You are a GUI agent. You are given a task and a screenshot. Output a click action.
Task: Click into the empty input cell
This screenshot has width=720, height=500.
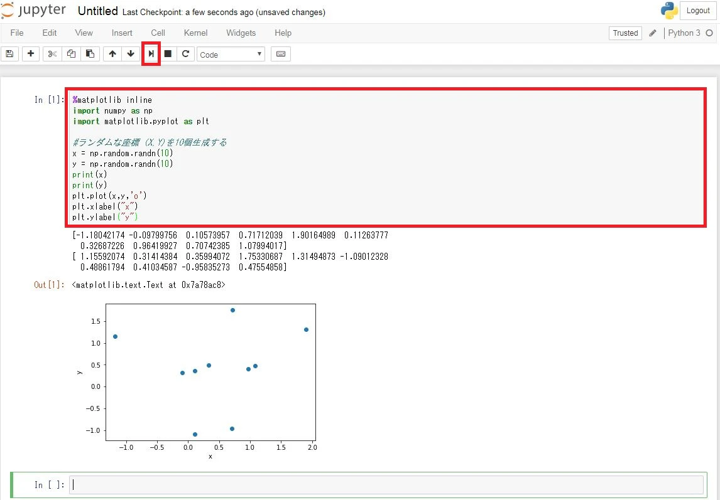(x=386, y=485)
